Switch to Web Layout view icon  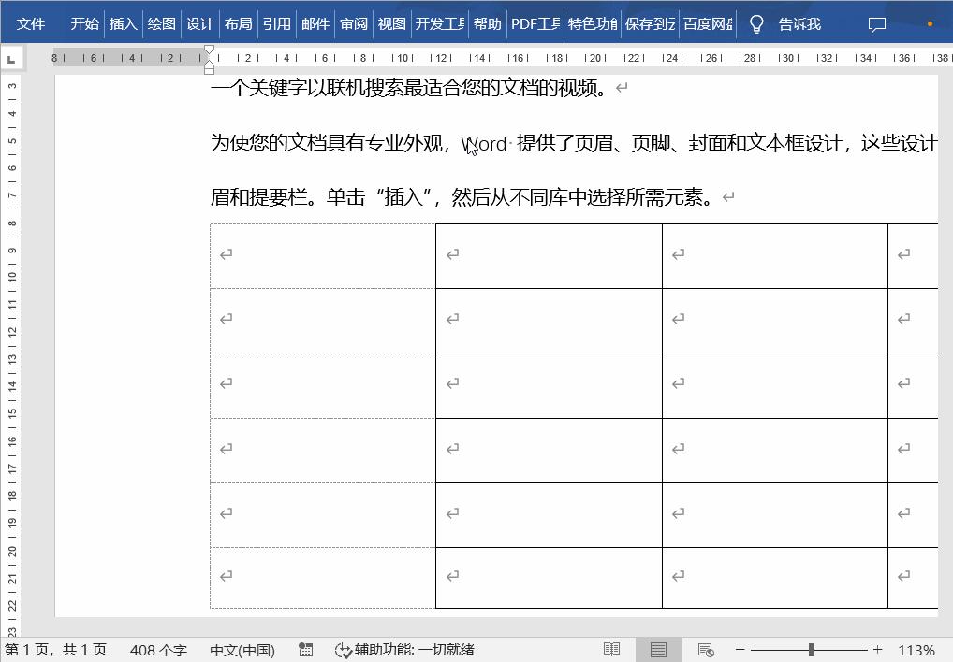pyautogui.click(x=706, y=650)
